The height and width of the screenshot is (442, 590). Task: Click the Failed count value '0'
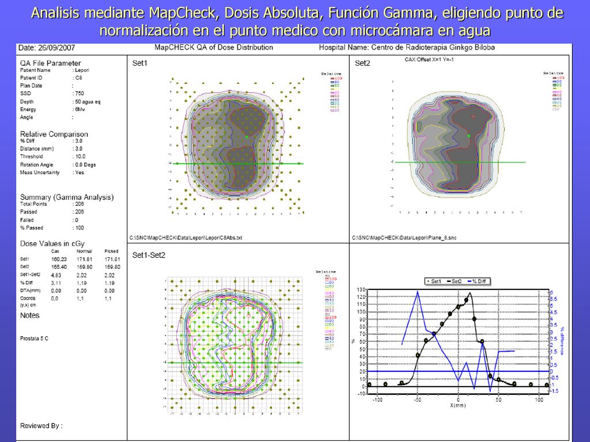click(x=77, y=220)
